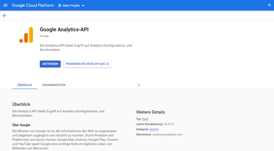
Task: Open the Mein Projekt project selector
Action: coord(71,6)
